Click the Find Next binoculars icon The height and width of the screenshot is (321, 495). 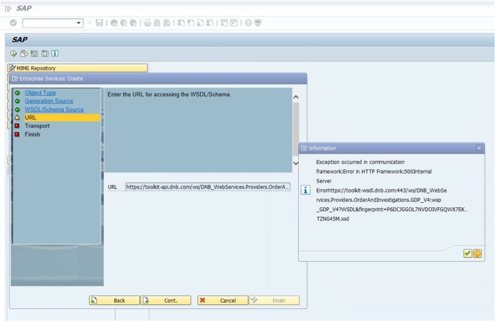[x=167, y=23]
